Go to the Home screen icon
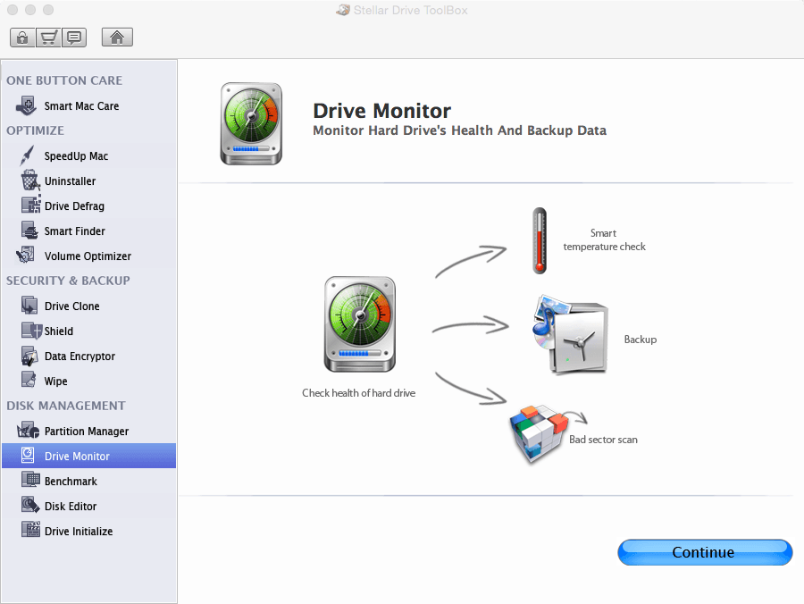Viewport: 804px width, 604px height. click(117, 37)
